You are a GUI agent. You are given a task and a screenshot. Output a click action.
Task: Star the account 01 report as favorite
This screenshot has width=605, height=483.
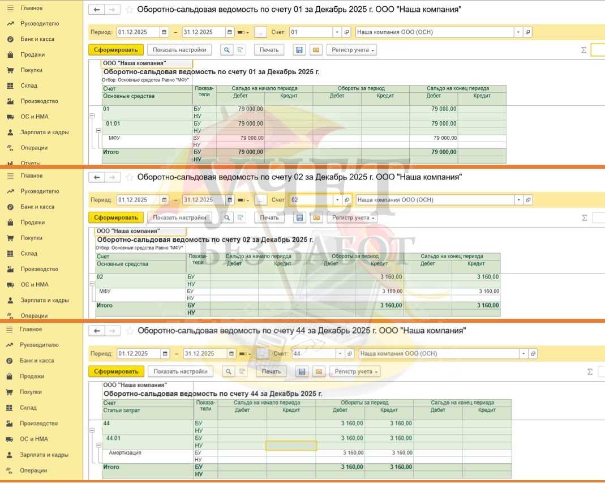tap(130, 10)
